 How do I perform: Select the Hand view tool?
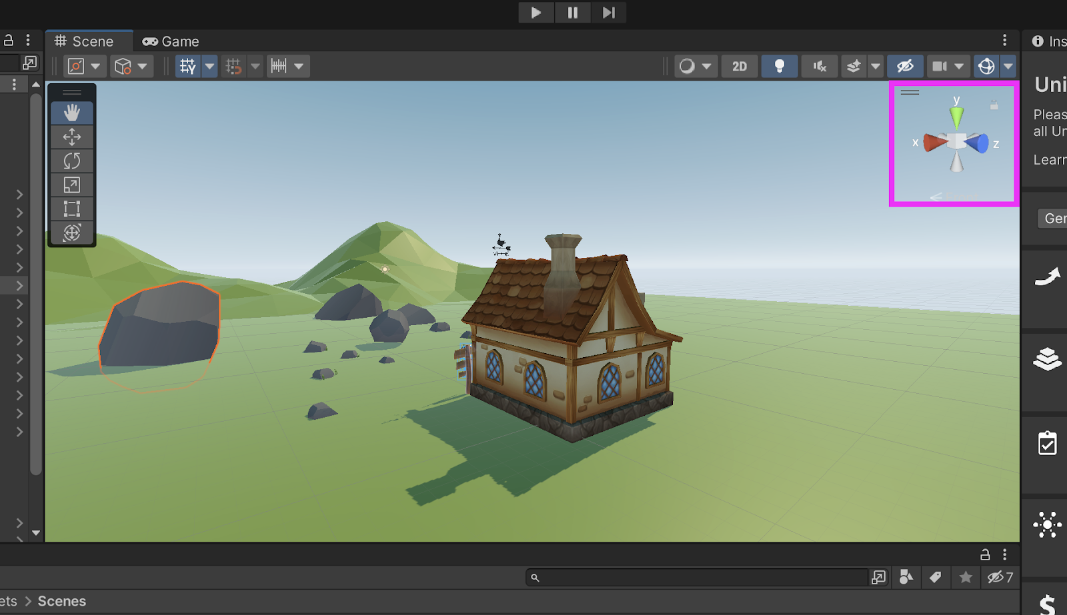72,113
